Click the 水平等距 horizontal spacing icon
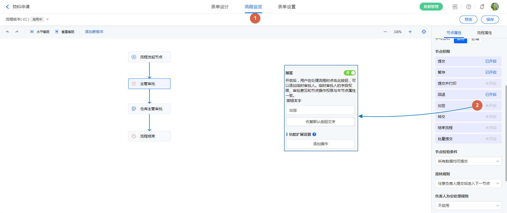The image size is (507, 213). (32, 32)
